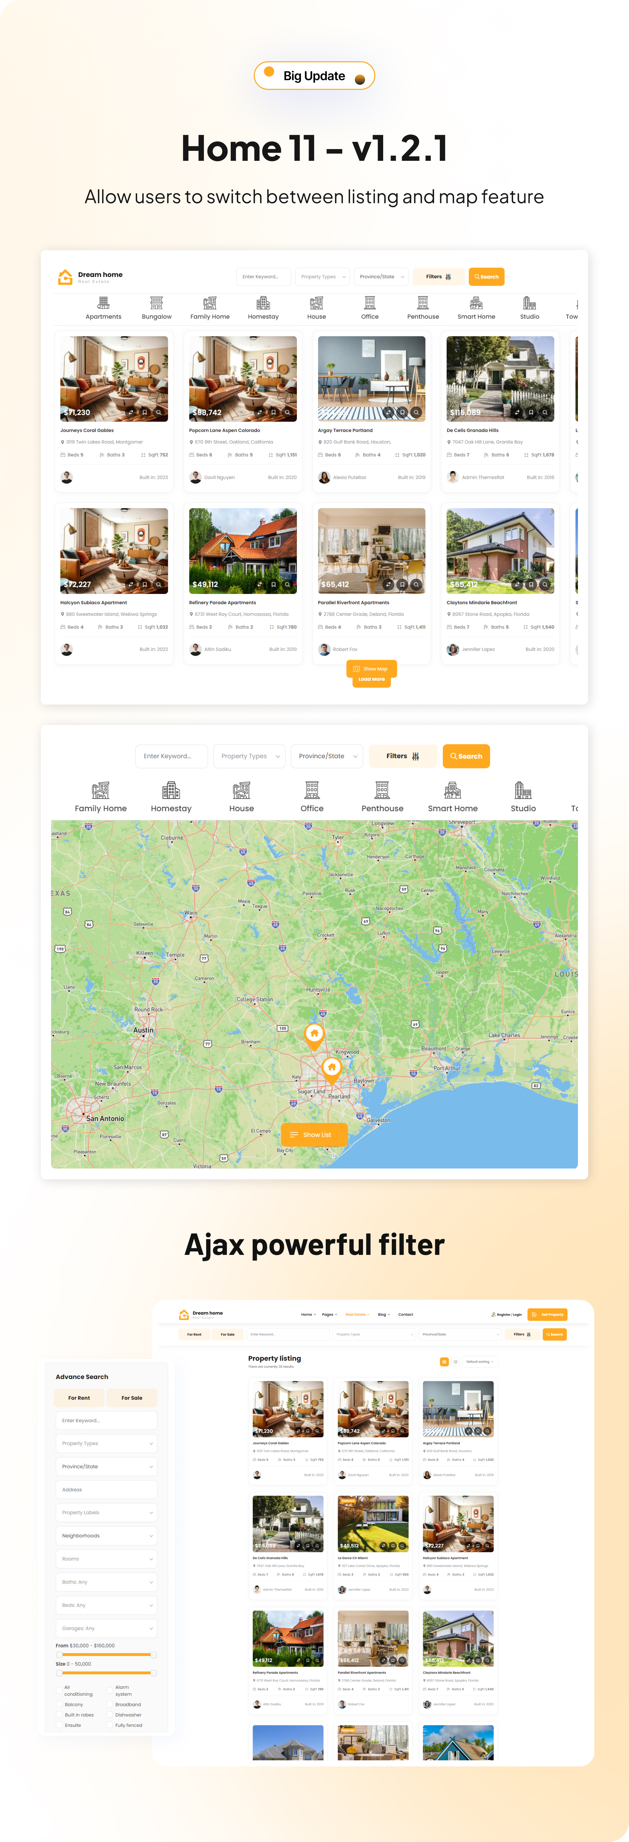Select the Studio icon above the map
This screenshot has width=629, height=1842.
[523, 790]
